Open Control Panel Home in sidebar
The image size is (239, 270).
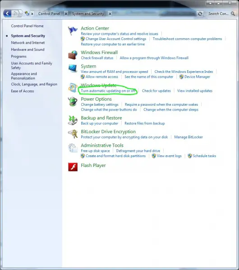point(27,26)
